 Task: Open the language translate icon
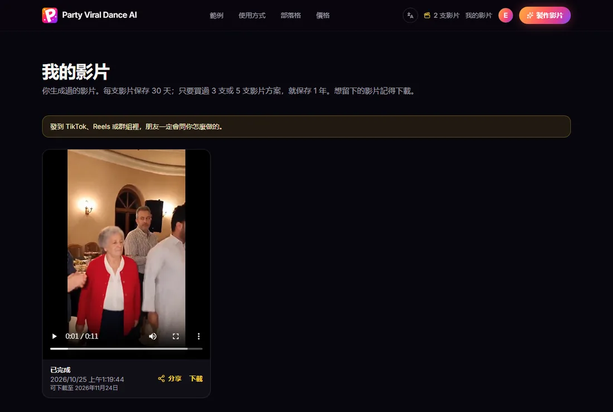tap(410, 15)
